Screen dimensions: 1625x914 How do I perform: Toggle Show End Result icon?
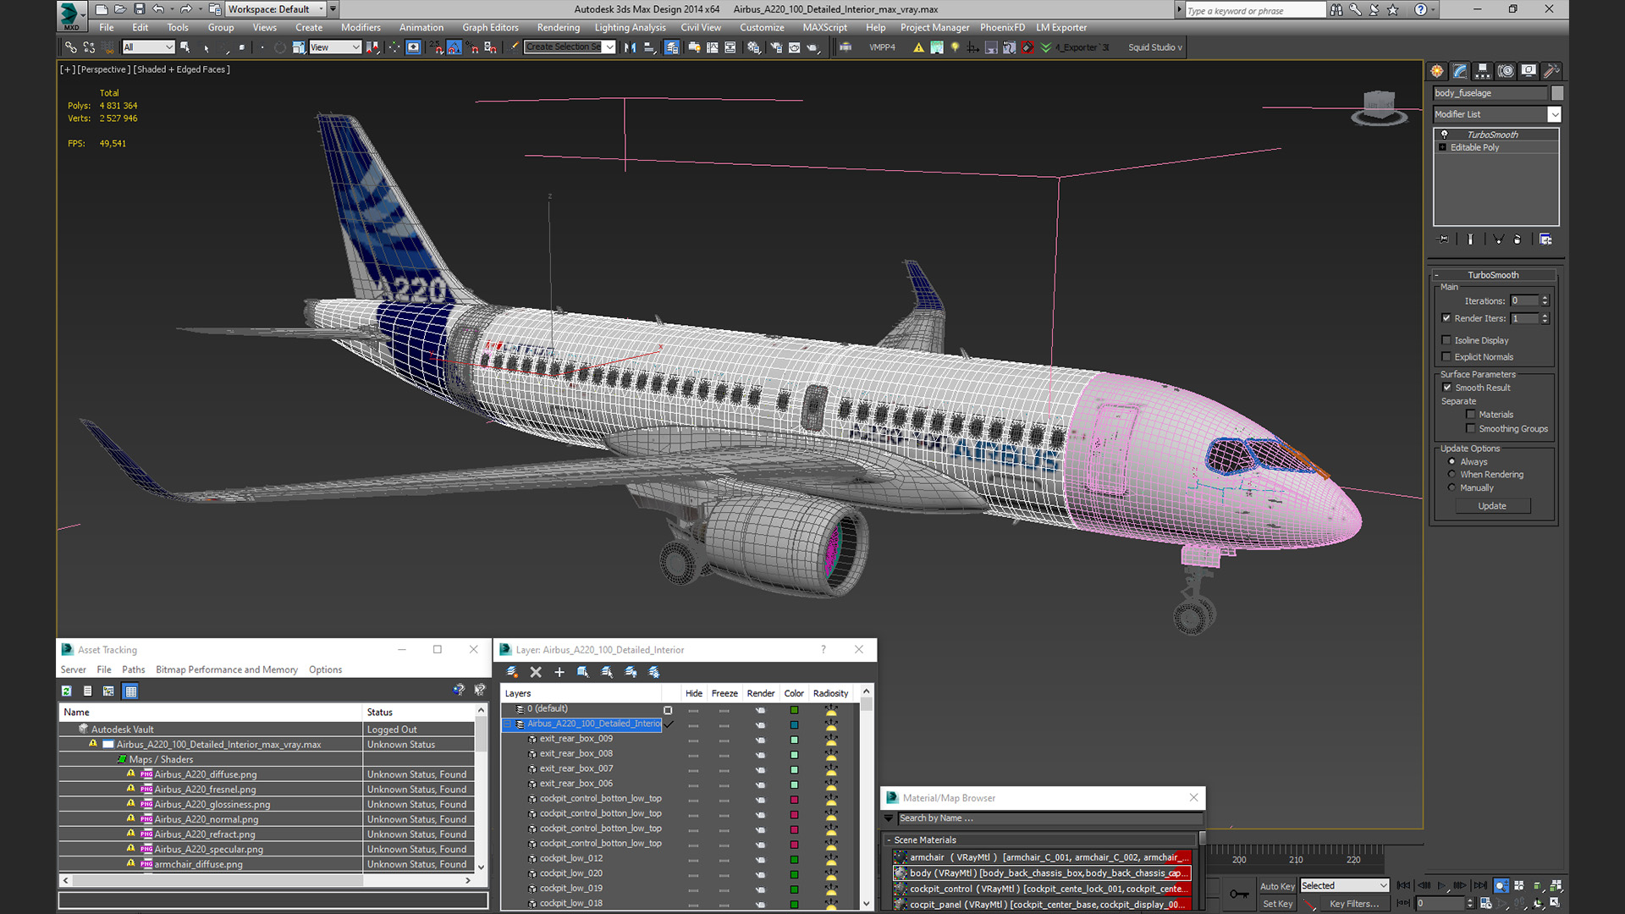pyautogui.click(x=1470, y=240)
